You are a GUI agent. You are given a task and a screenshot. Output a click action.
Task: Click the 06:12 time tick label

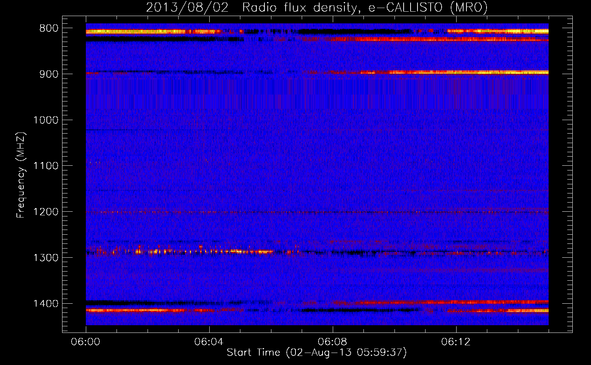[456, 342]
